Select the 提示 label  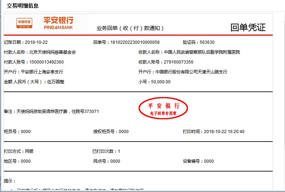click(10, 181)
